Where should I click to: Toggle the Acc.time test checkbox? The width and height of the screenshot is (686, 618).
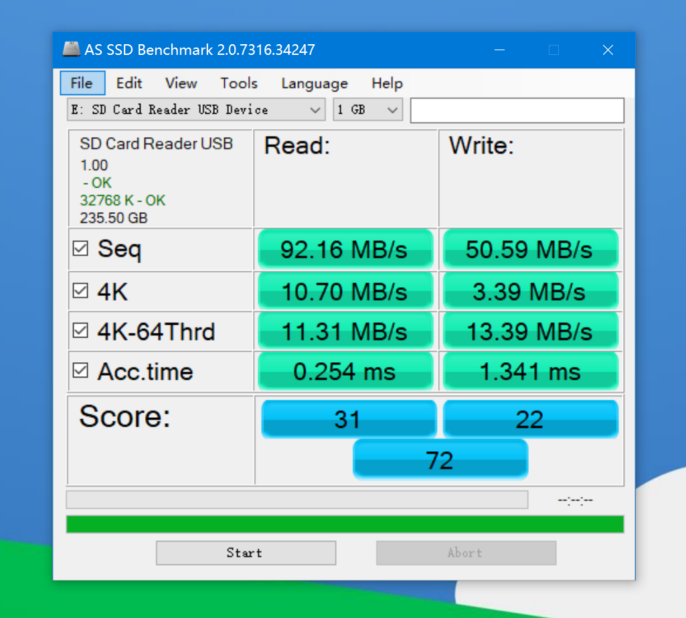pos(80,370)
